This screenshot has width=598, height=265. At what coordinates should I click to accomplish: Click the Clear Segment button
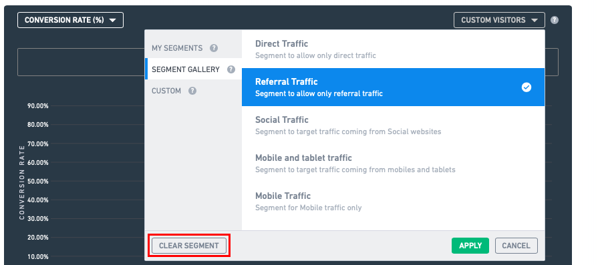[189, 246]
